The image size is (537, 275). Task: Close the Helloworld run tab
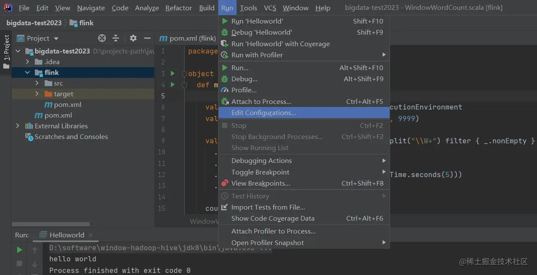coord(90,235)
